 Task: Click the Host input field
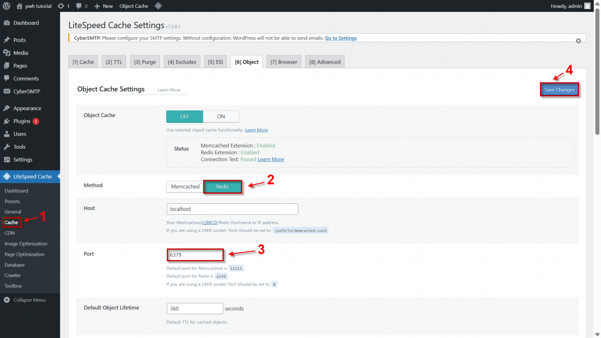click(232, 209)
